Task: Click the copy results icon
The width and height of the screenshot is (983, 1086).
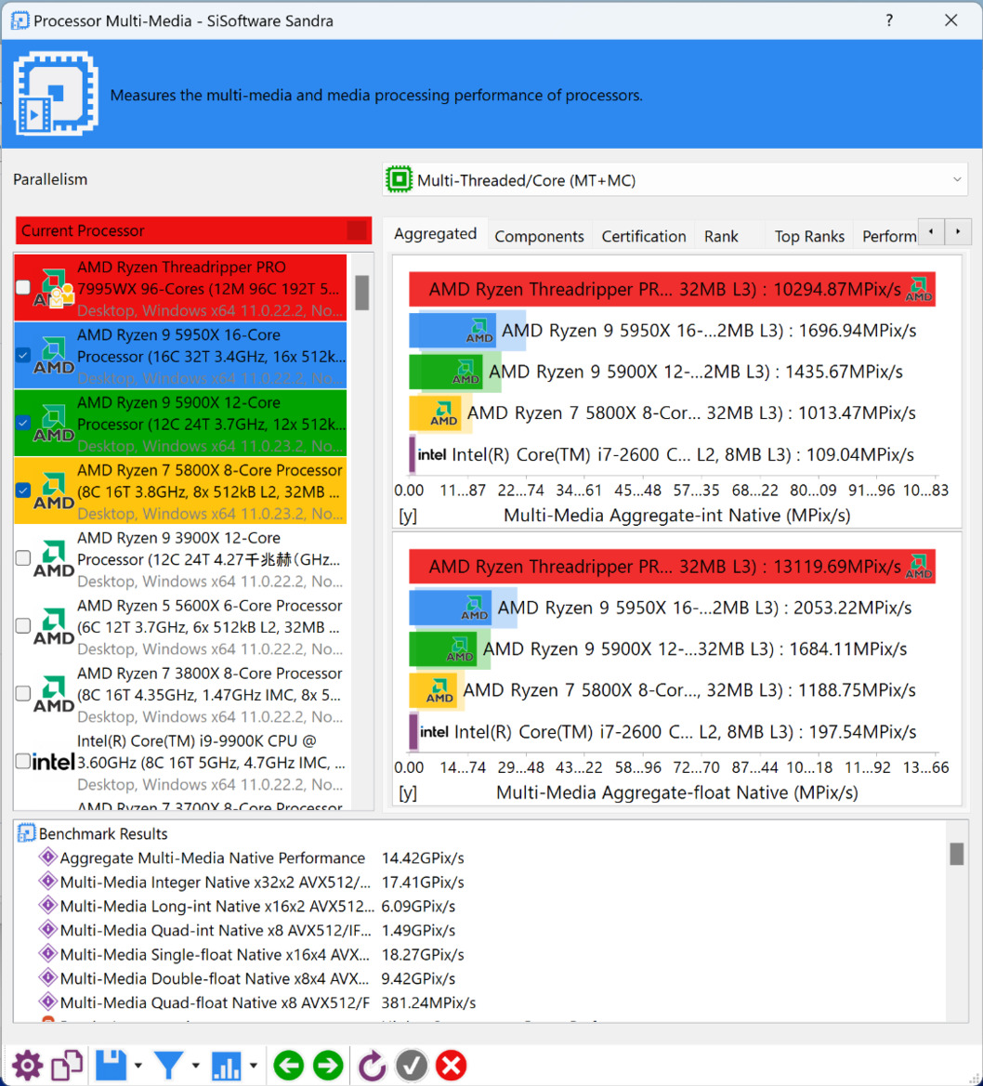Action: tap(67, 1066)
